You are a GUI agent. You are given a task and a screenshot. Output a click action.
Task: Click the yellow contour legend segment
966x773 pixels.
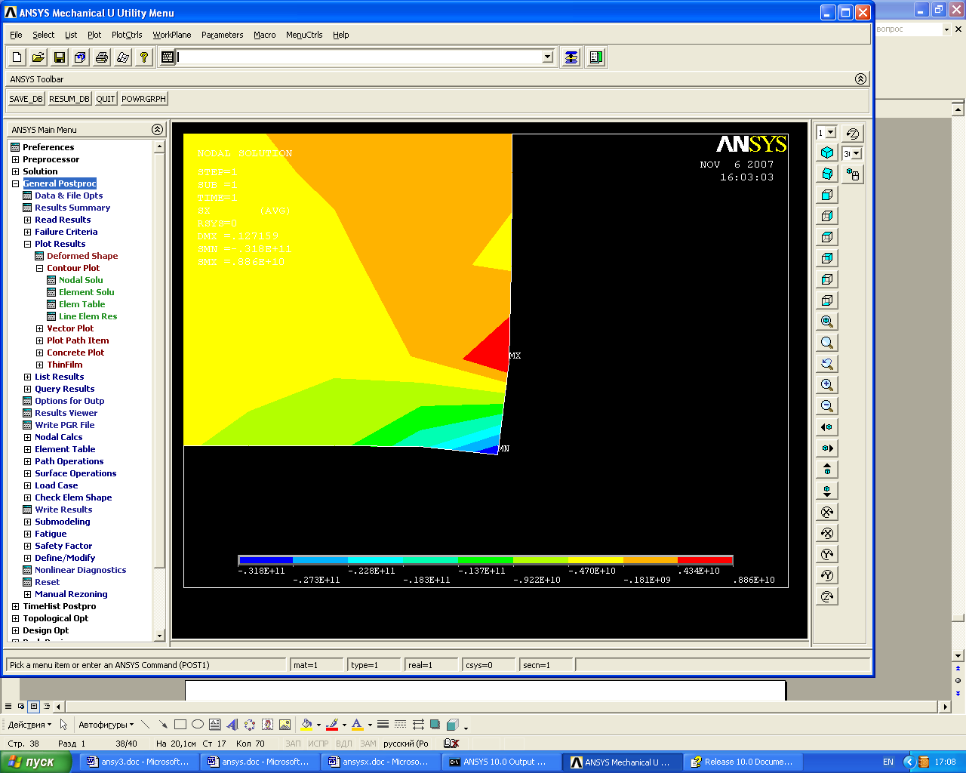click(x=595, y=560)
